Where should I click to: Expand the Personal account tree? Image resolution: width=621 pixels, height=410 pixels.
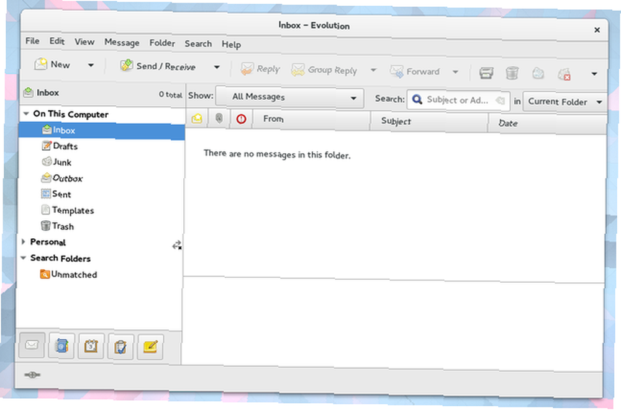click(x=24, y=241)
